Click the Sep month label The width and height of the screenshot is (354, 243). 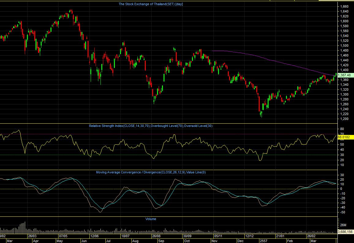(161, 241)
